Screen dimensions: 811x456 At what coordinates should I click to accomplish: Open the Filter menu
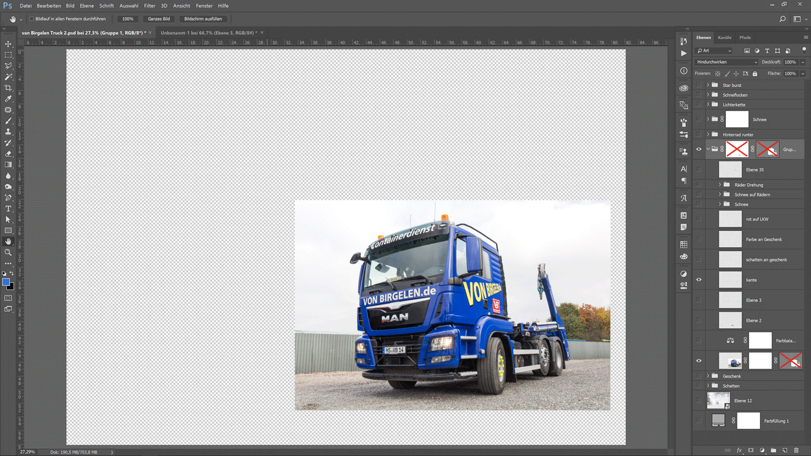(149, 6)
